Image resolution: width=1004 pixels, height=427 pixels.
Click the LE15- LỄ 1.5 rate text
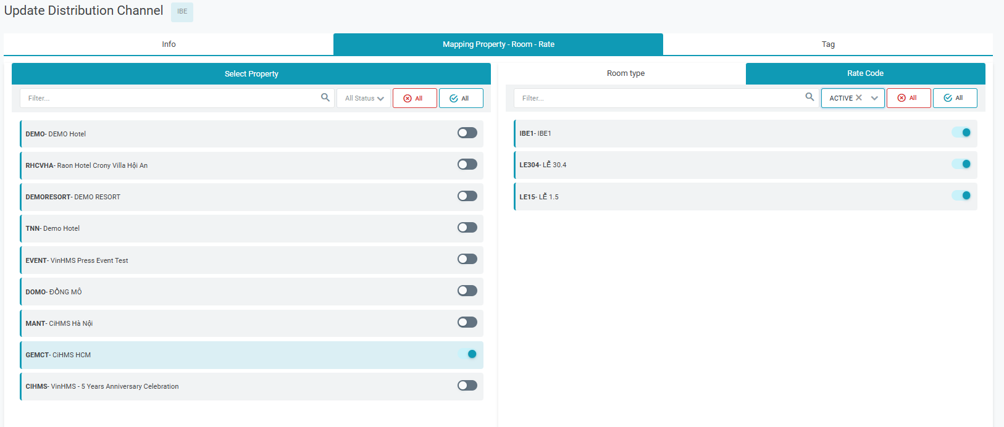(539, 197)
